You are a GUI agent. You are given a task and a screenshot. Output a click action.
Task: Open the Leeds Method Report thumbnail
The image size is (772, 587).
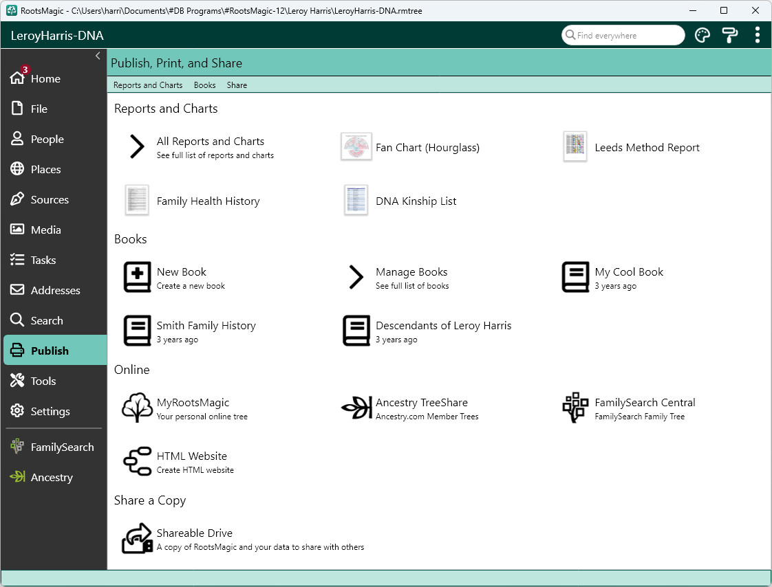point(575,147)
